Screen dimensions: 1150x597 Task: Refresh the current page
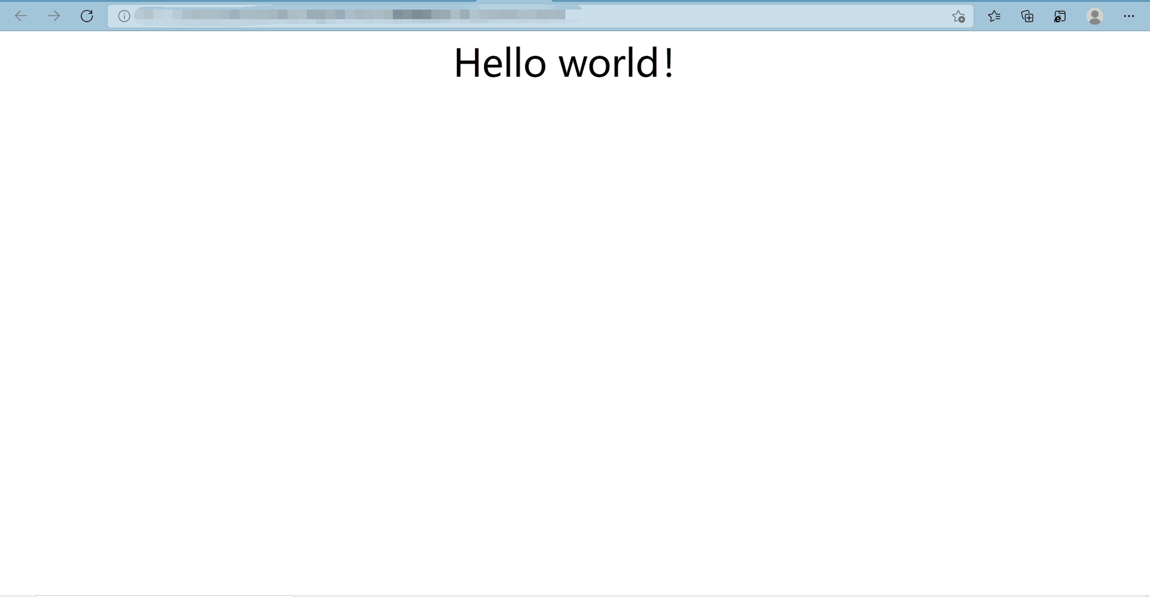coord(87,16)
